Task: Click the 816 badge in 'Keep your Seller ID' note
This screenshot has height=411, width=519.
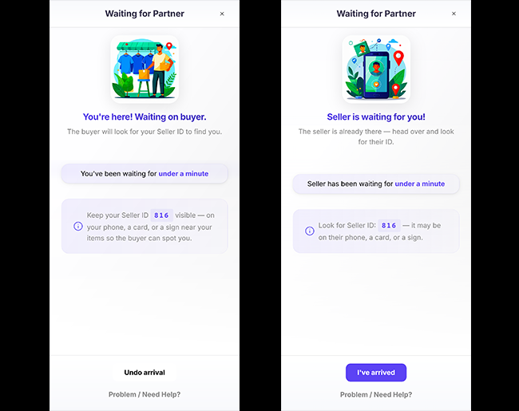Action: point(162,215)
